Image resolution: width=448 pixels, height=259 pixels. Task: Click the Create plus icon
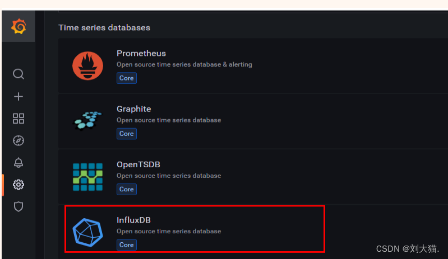pyautogui.click(x=19, y=96)
